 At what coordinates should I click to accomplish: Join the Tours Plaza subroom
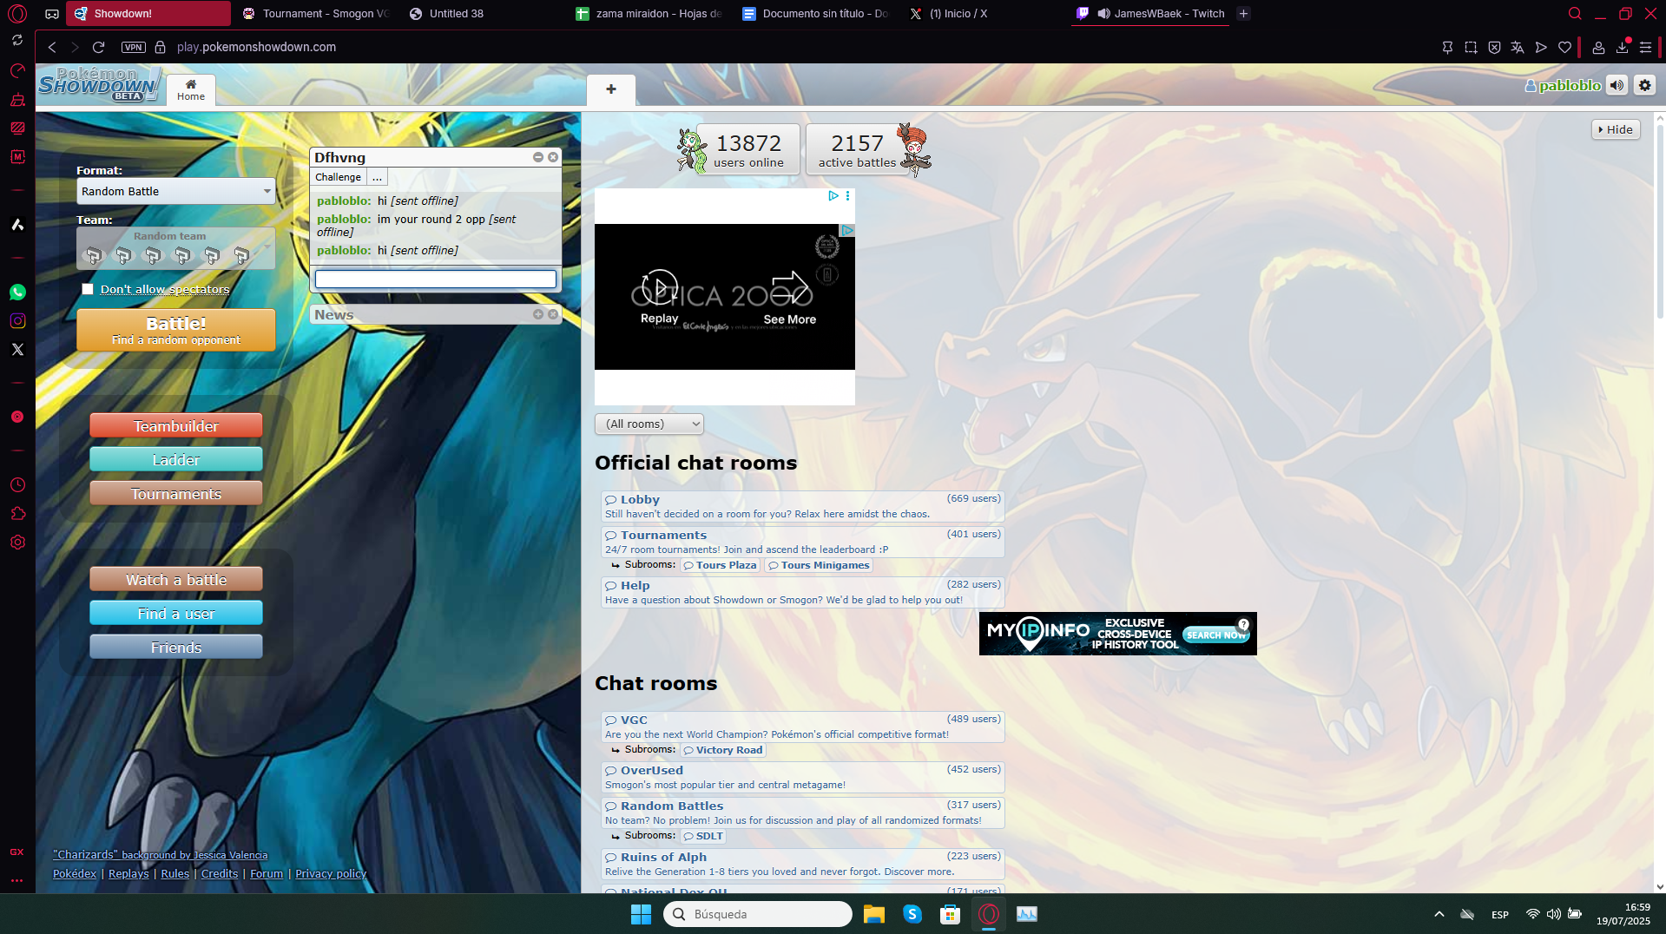720,565
